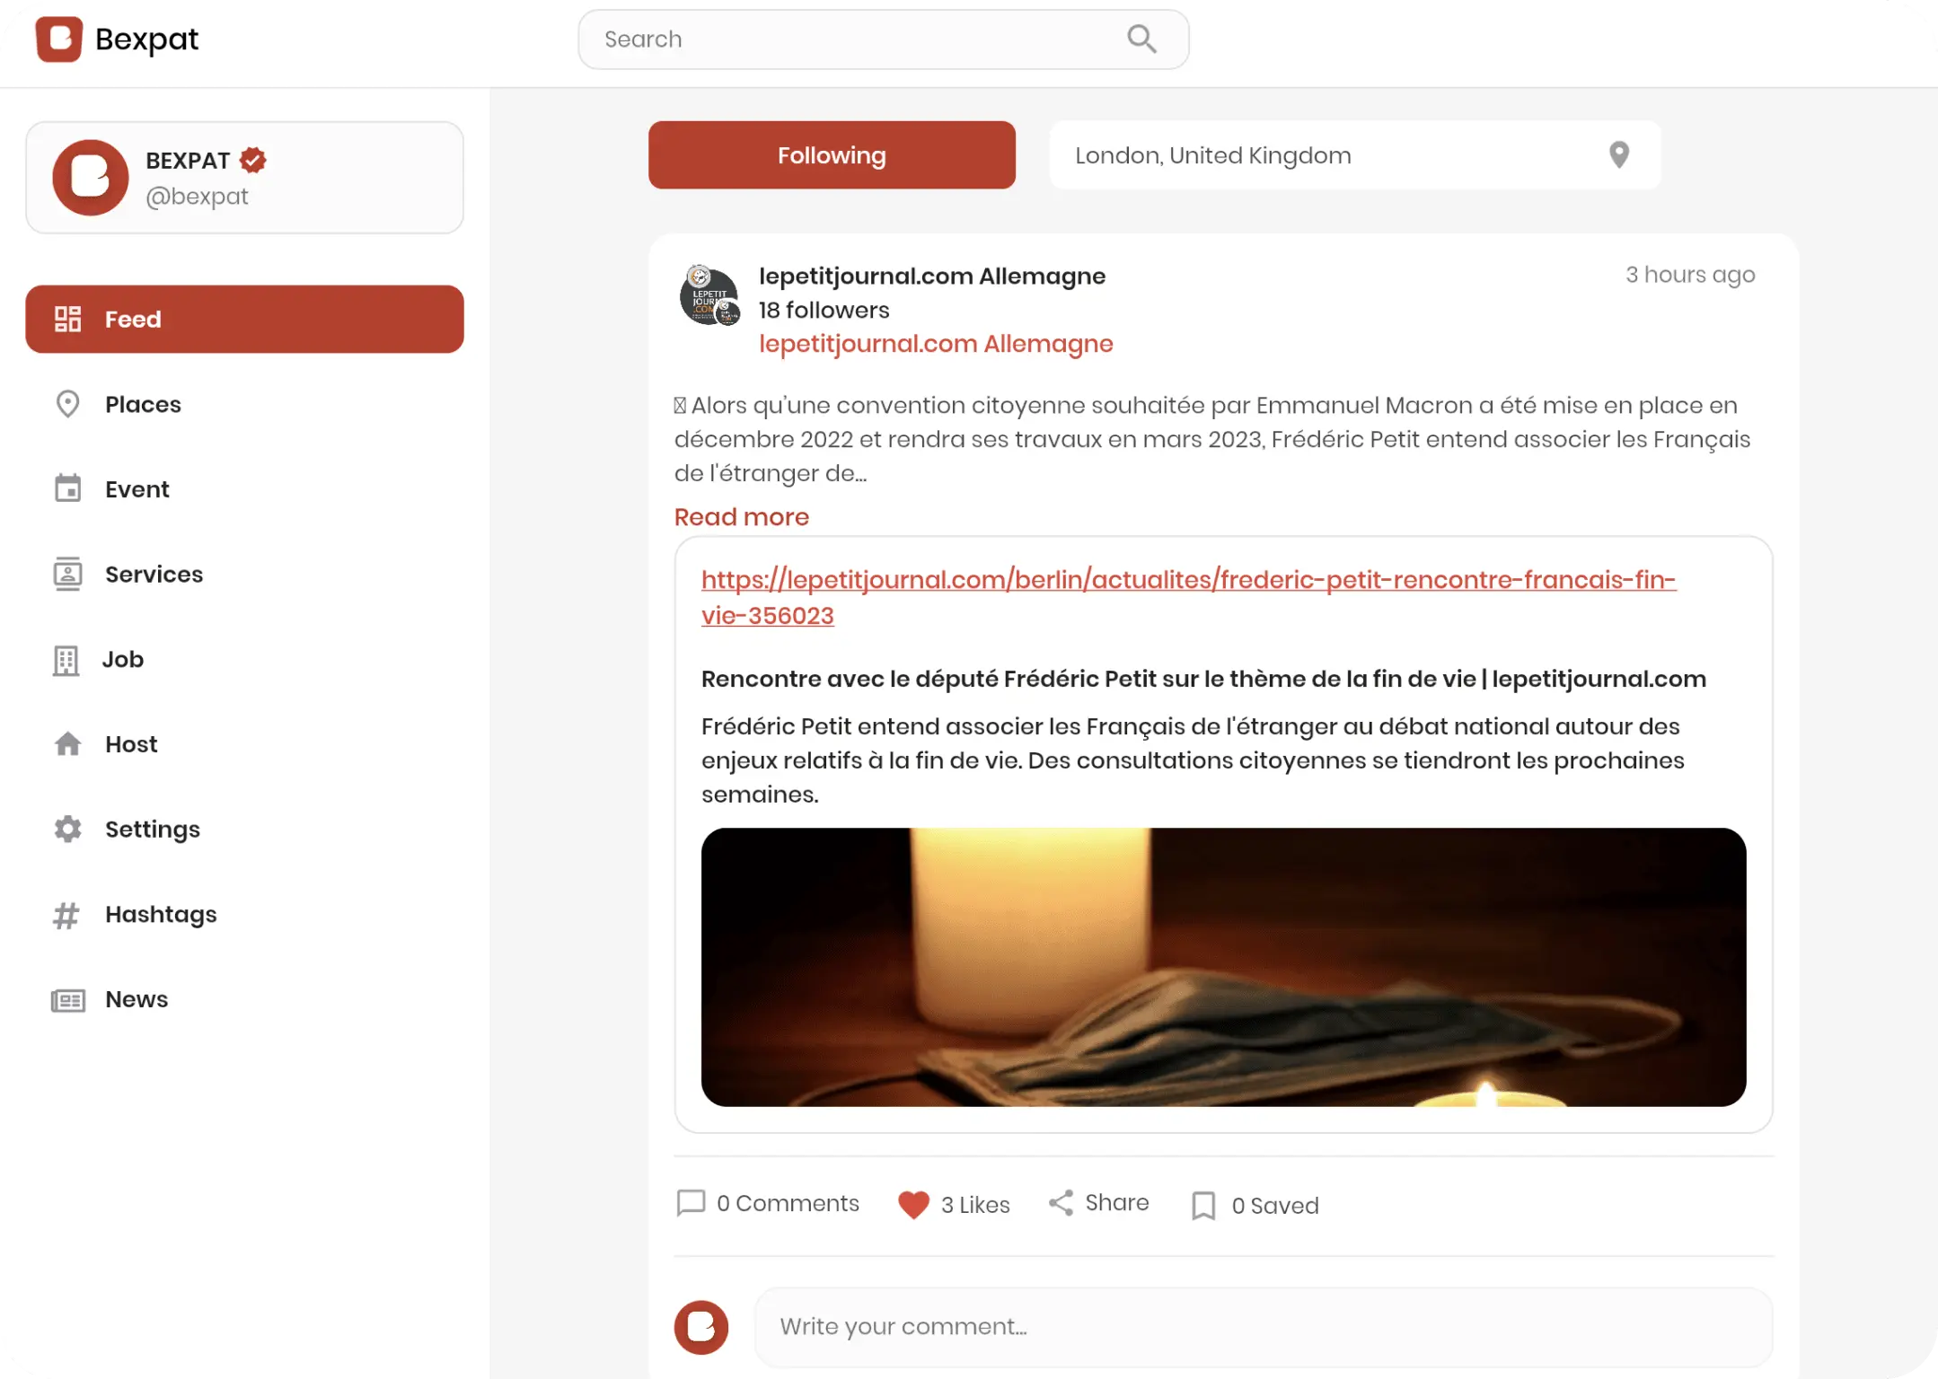Toggle the heart like button

tap(912, 1205)
